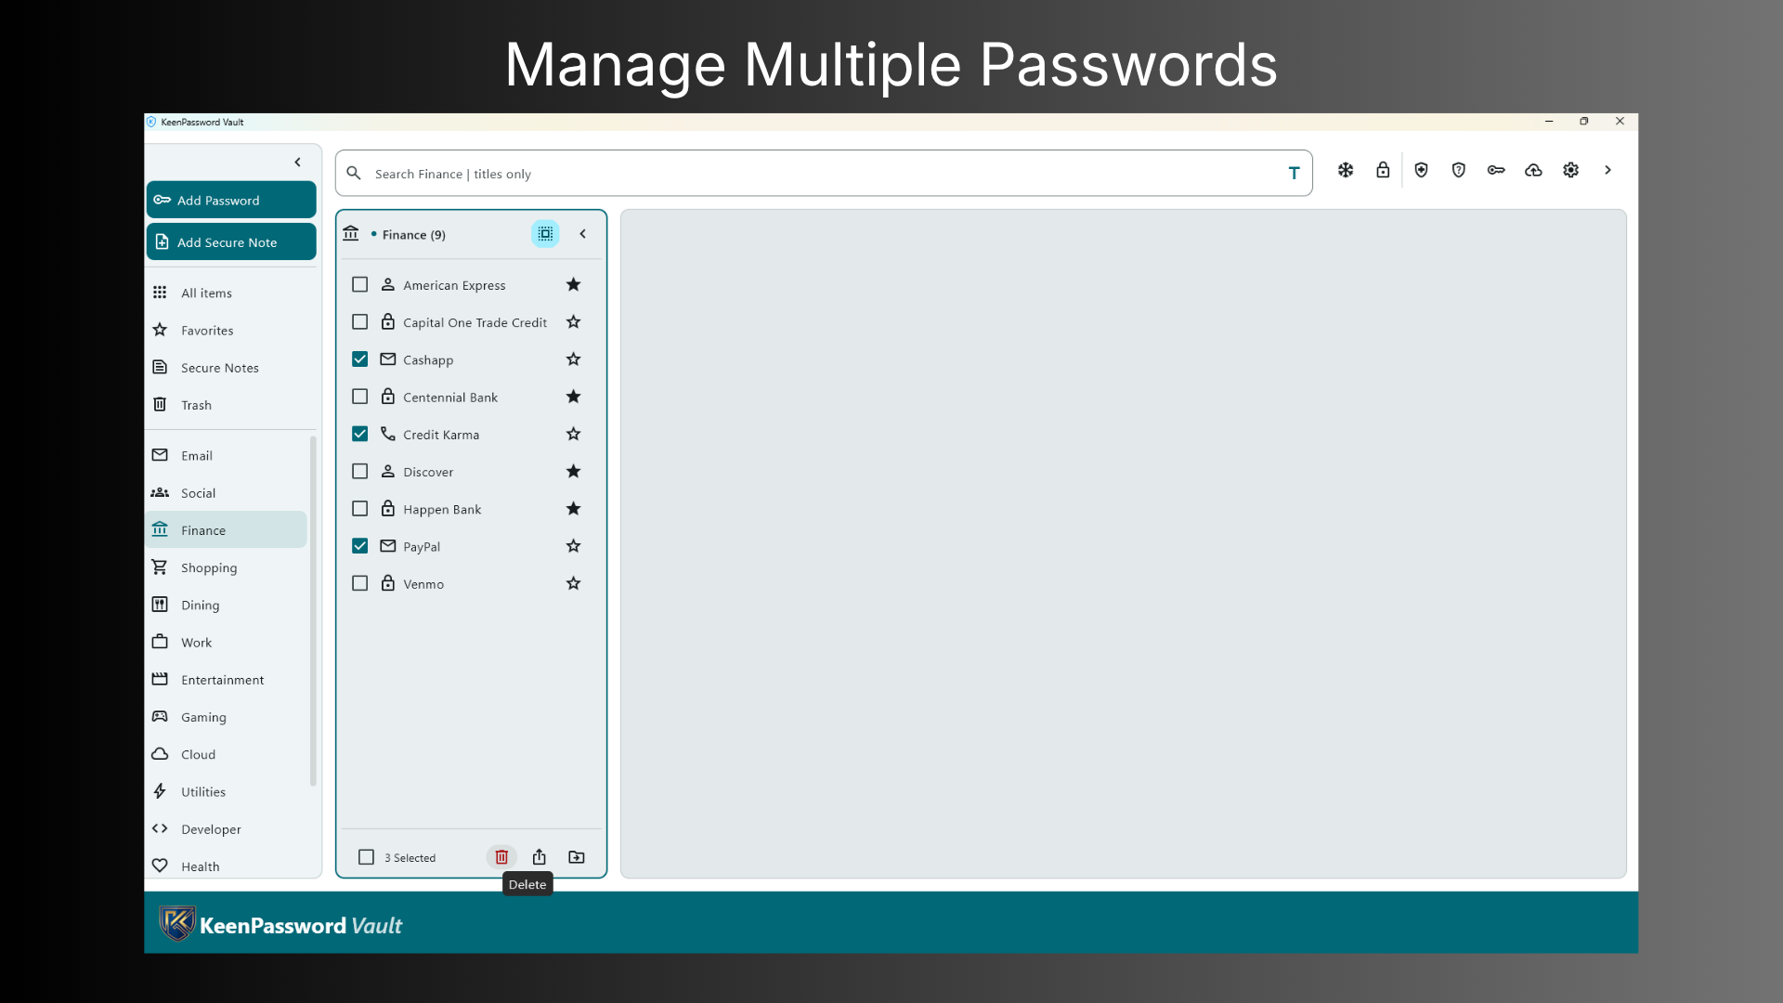Screen dimensions: 1783x1003
Task: Check the Centennial Bank checkbox
Action: point(360,397)
